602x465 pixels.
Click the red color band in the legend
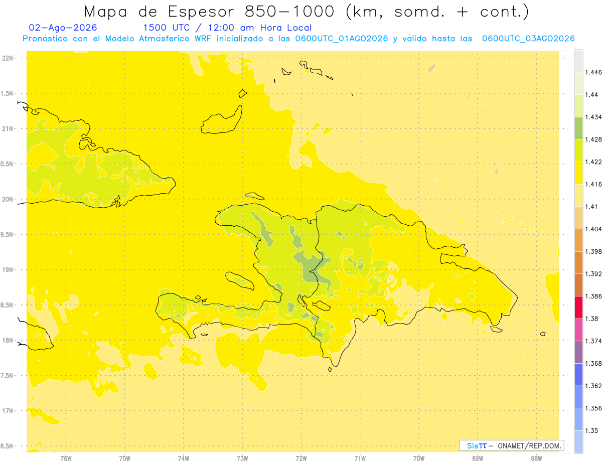(578, 307)
